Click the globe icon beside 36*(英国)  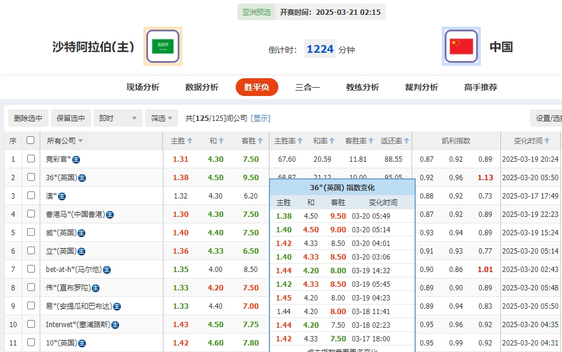coord(81,177)
